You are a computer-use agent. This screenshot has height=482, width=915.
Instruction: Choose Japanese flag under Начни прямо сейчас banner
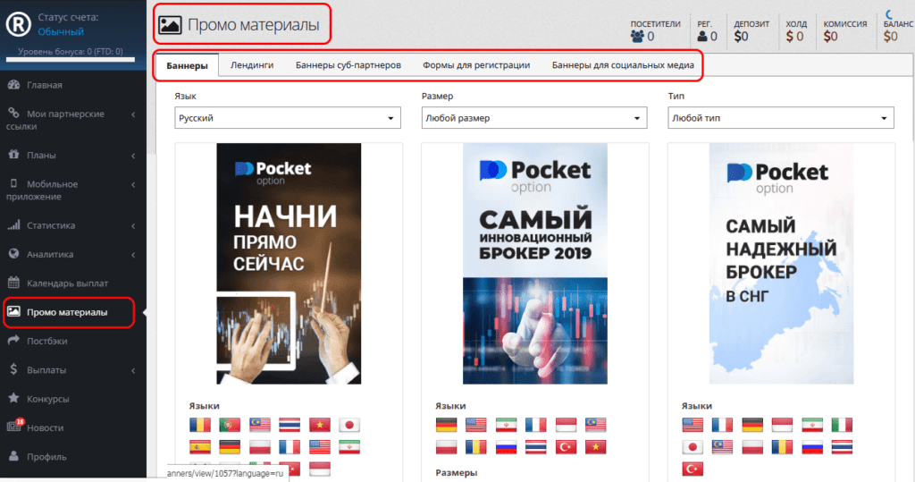click(x=349, y=425)
